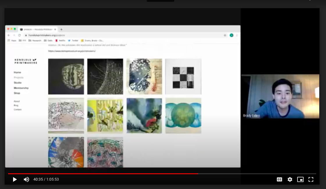Open the Contact link

pyautogui.click(x=18, y=109)
